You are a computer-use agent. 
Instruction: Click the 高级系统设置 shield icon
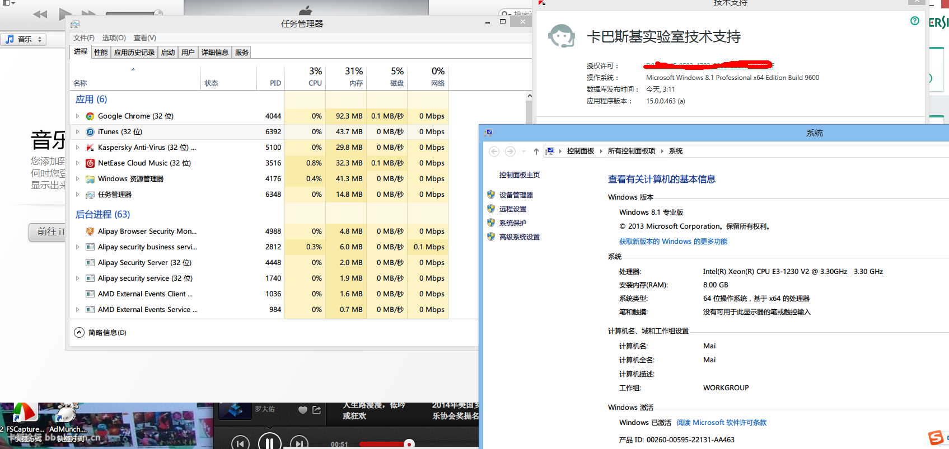[x=491, y=237]
